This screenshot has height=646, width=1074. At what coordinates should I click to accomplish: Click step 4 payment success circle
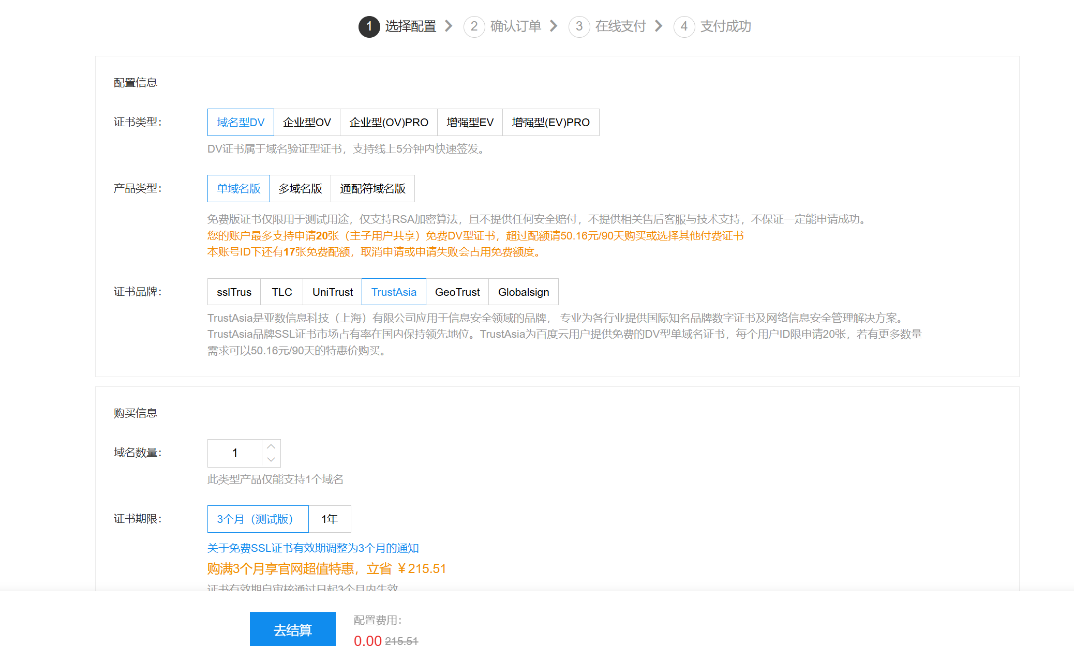(684, 26)
